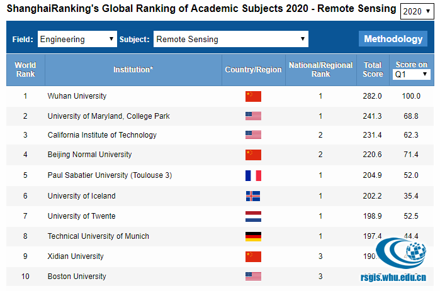This screenshot has width=440, height=291.
Task: Select total score 282.0 cell
Action: point(373,96)
